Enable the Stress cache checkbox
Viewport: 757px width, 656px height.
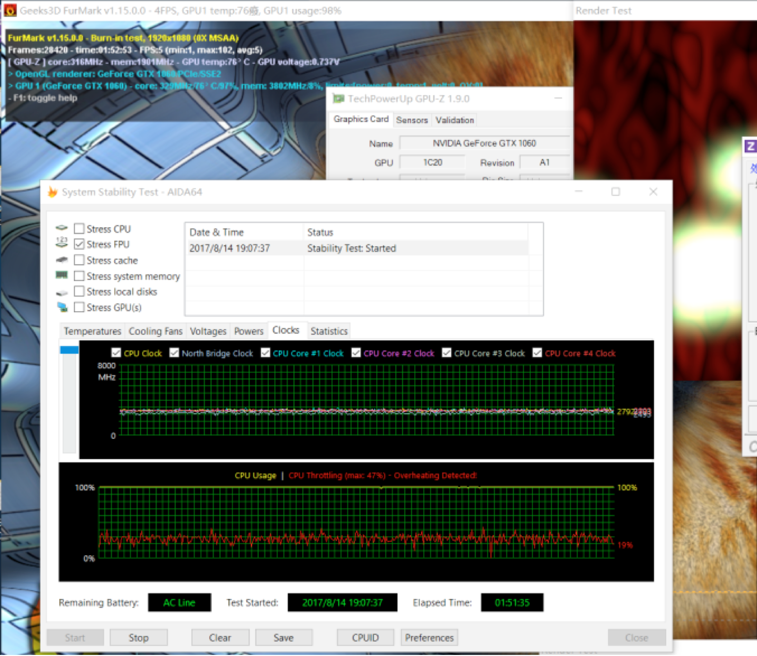point(79,260)
